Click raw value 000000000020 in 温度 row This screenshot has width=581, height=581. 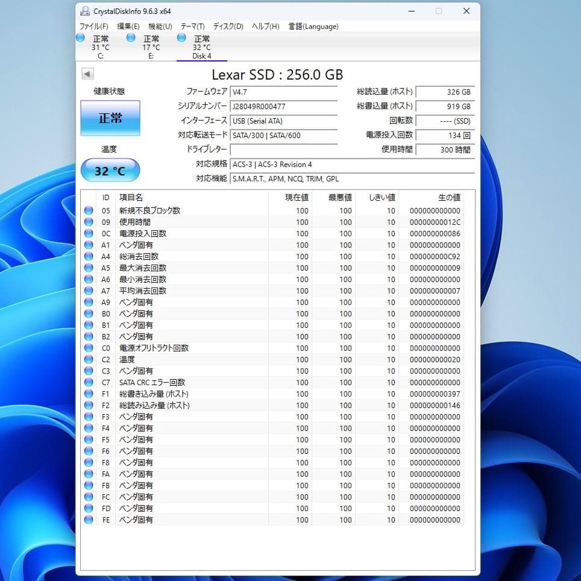tap(435, 359)
